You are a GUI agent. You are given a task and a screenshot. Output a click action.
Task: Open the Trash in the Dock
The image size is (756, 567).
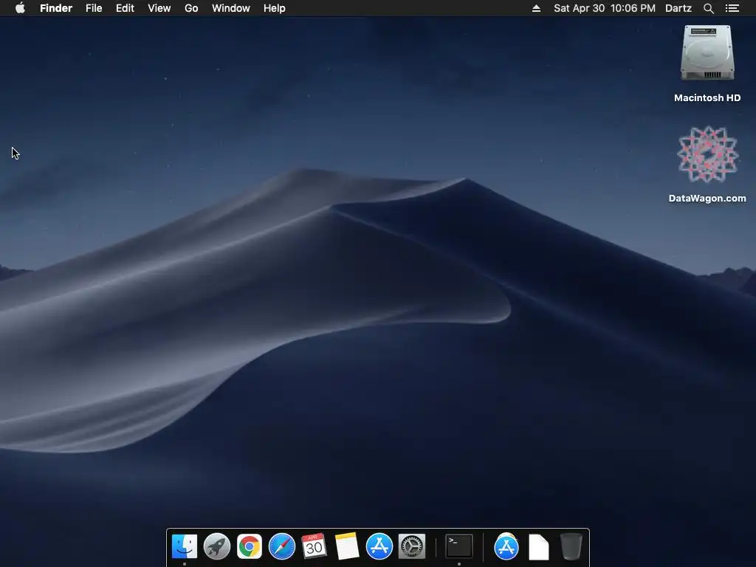pos(571,547)
